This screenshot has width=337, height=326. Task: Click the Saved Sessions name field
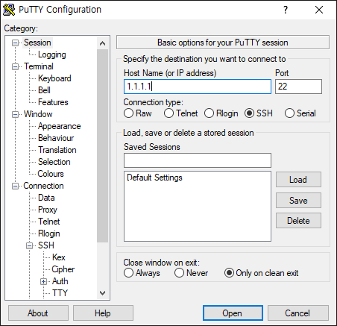[x=198, y=160]
